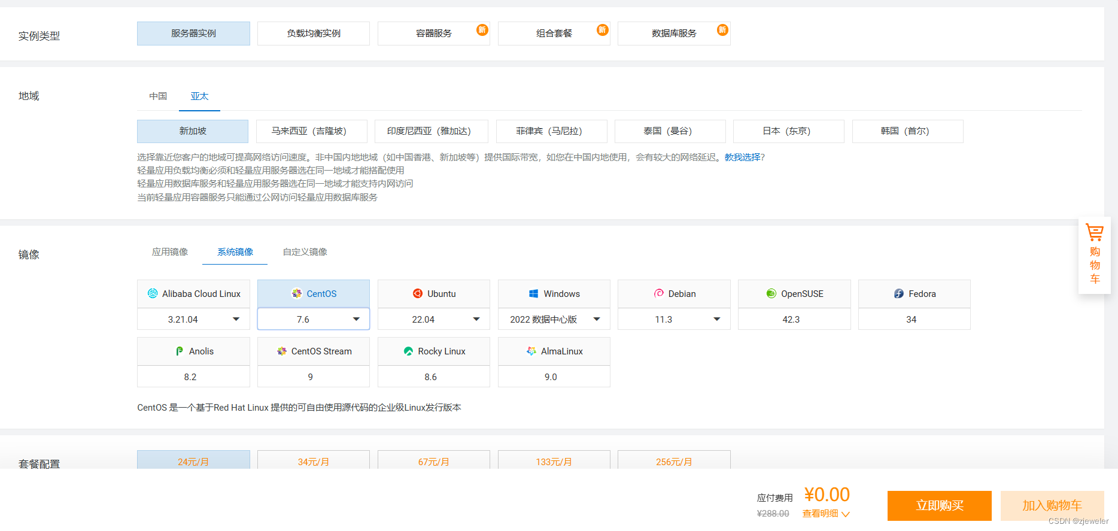Screen dimensions: 1118x531
Task: Open Alibaba Cloud Linux 3.21.04 version dropdown
Action: tap(193, 319)
